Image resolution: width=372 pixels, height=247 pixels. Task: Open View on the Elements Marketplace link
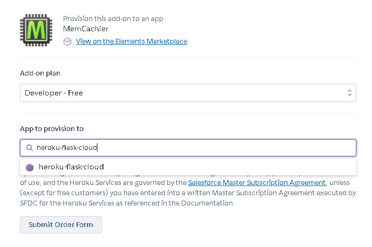(x=132, y=42)
